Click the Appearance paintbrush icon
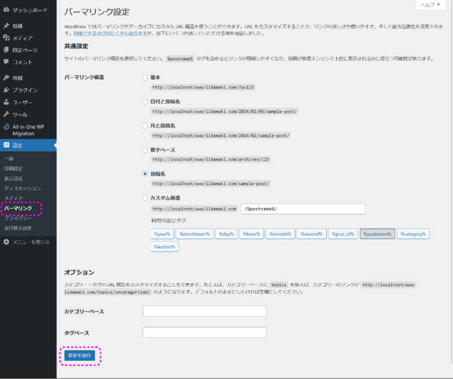453x379 pixels. click(x=6, y=78)
